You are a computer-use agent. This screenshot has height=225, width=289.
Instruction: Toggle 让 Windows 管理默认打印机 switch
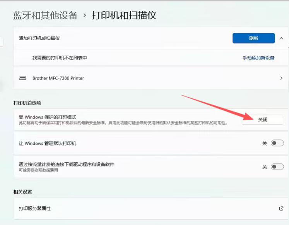(x=277, y=143)
